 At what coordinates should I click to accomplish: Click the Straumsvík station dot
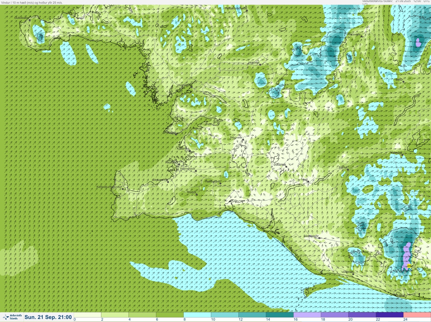click(168, 182)
